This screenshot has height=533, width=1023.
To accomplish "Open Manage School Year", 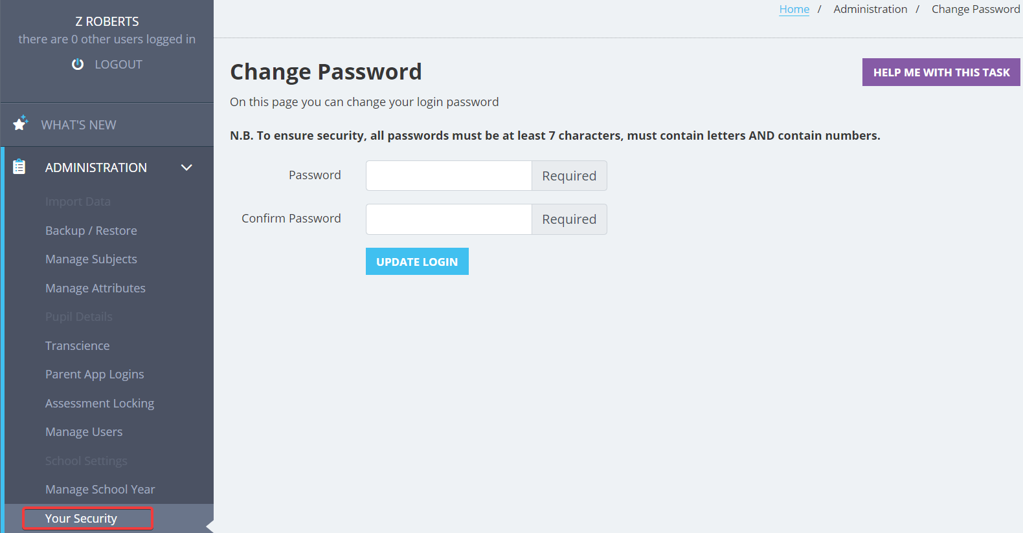I will (100, 490).
